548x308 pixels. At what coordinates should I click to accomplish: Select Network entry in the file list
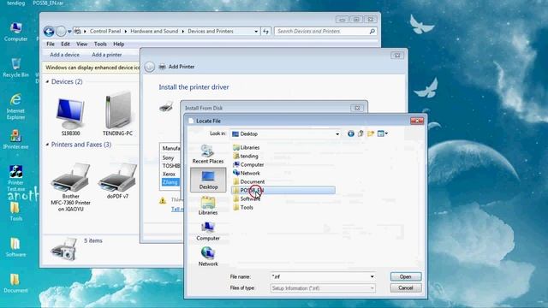[x=247, y=173]
